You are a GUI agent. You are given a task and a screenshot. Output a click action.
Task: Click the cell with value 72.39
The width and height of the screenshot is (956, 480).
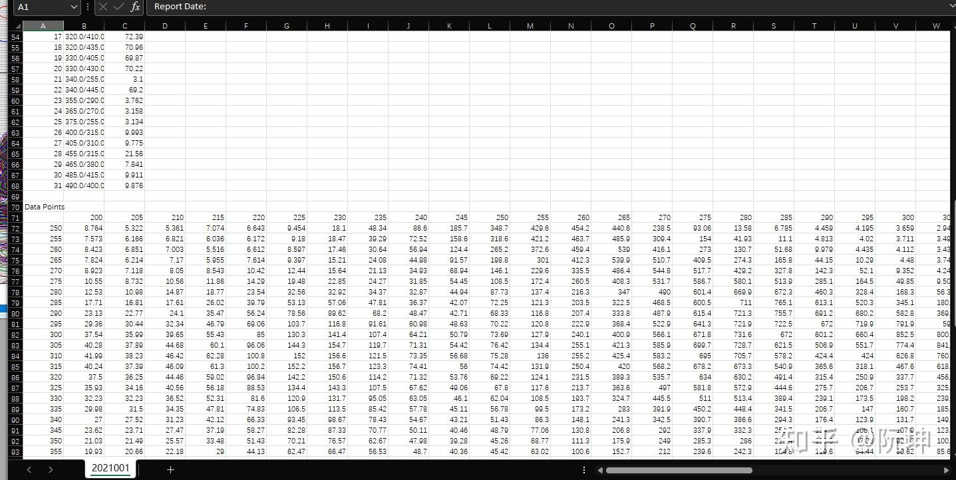[124, 37]
